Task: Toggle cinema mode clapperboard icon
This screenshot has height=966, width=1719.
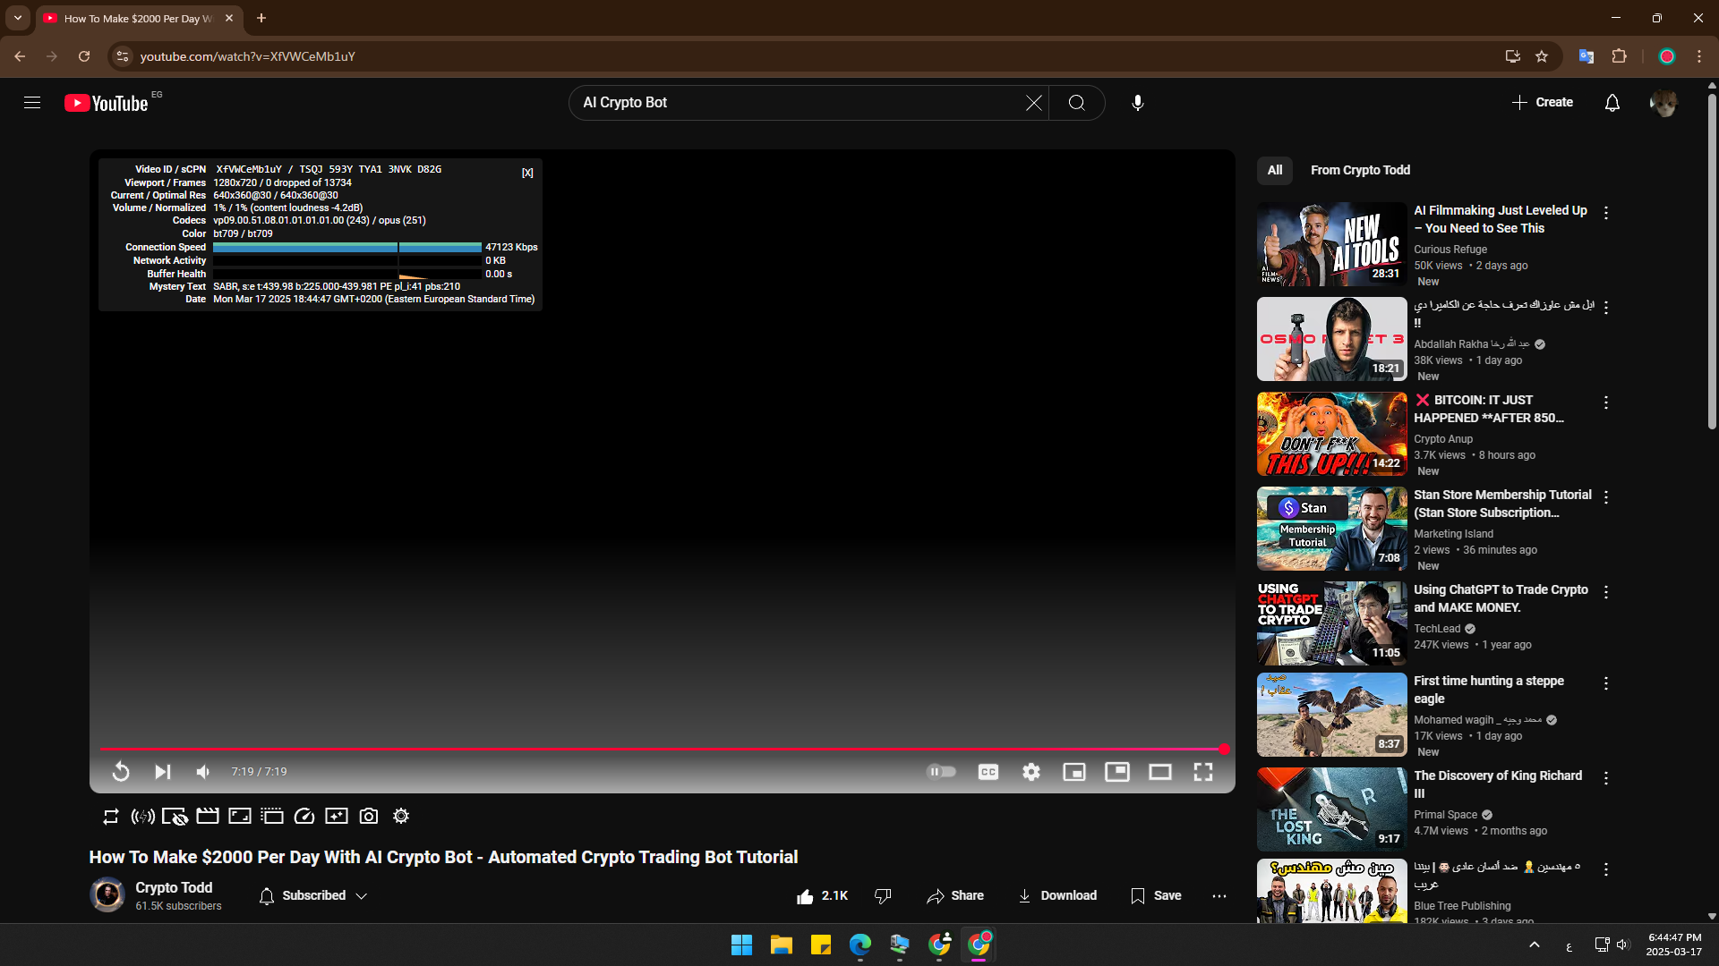Action: tap(208, 817)
